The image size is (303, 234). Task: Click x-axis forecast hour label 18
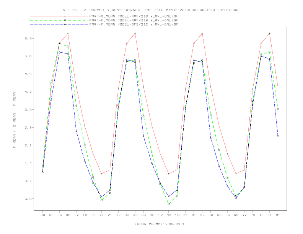[x=93, y=215]
